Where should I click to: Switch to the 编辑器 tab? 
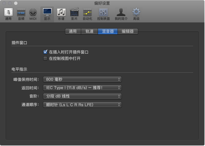128,31
